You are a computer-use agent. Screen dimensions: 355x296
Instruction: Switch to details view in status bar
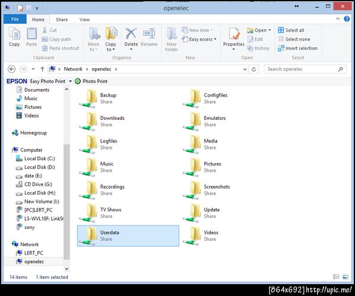(336, 276)
